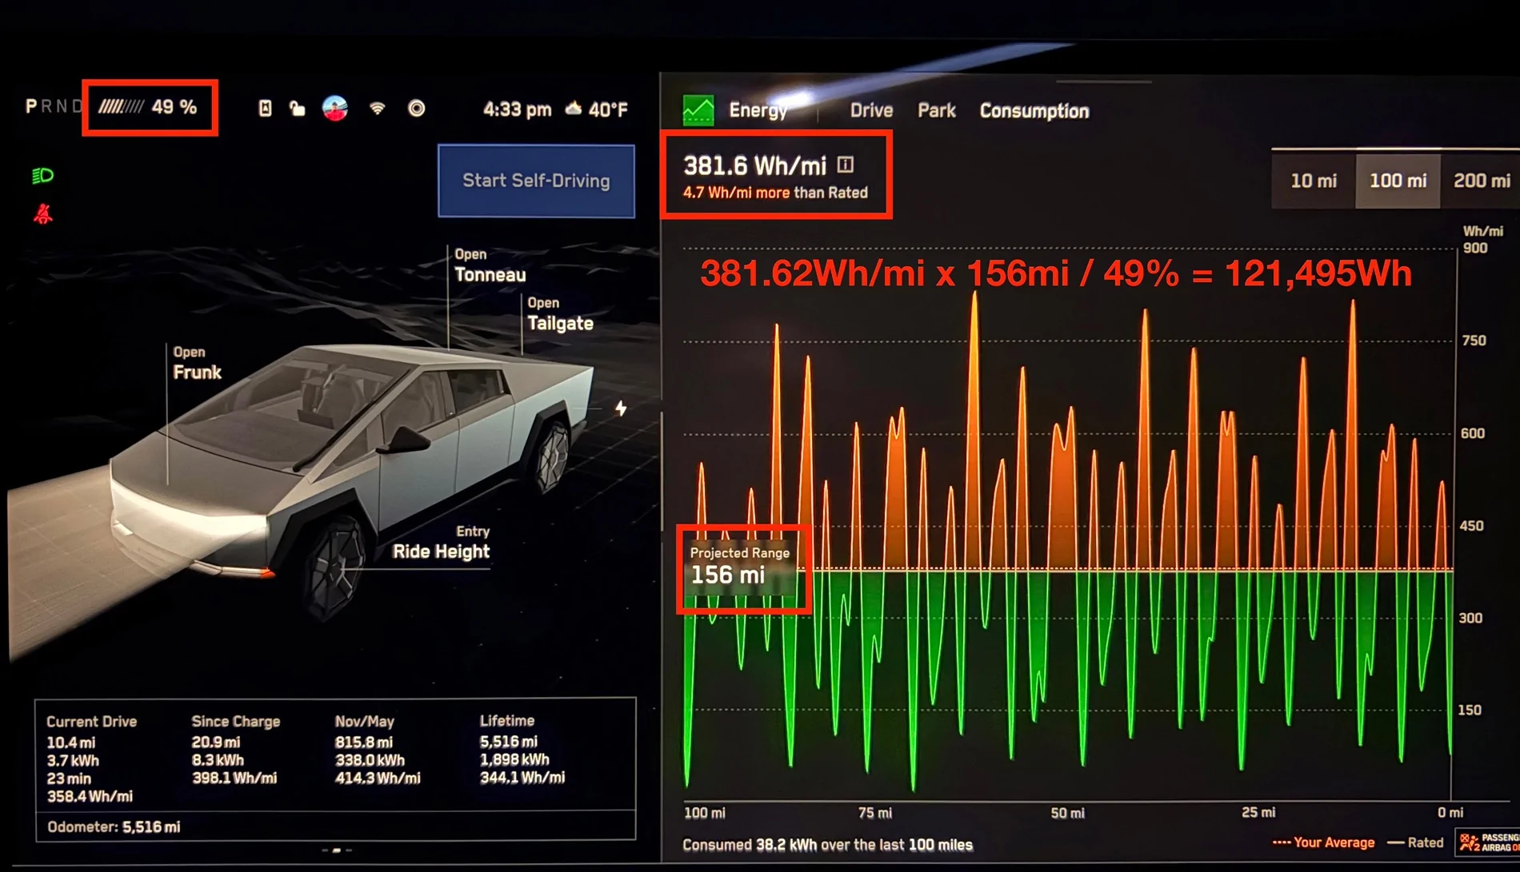The height and width of the screenshot is (872, 1520).
Task: Tap the page indicator dots below trip card
Action: tap(337, 850)
